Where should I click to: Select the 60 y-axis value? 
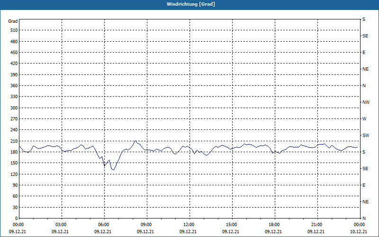point(15,196)
